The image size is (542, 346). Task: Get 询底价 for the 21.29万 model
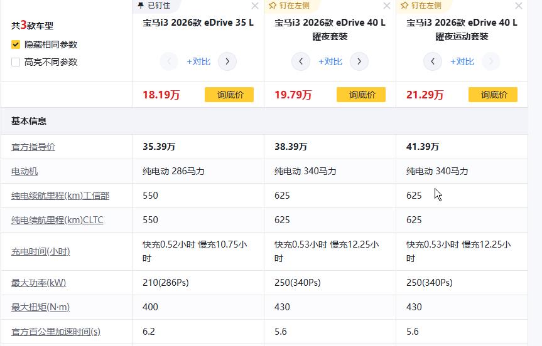493,95
